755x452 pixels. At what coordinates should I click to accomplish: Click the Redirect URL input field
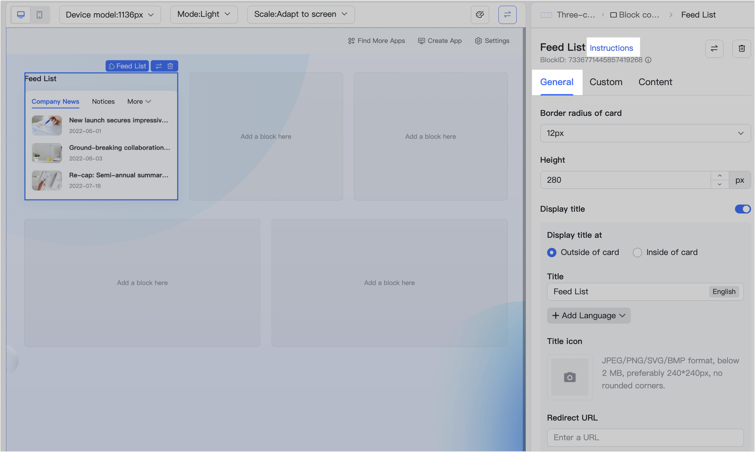click(x=645, y=437)
